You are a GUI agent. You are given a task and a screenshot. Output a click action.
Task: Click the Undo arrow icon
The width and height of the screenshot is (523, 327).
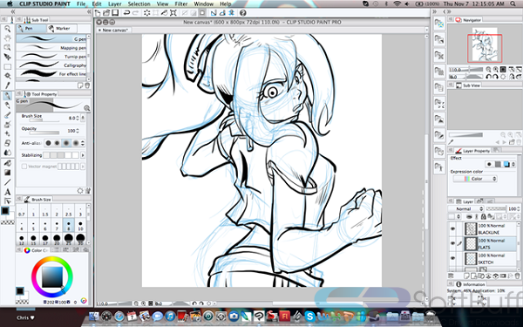(126, 13)
